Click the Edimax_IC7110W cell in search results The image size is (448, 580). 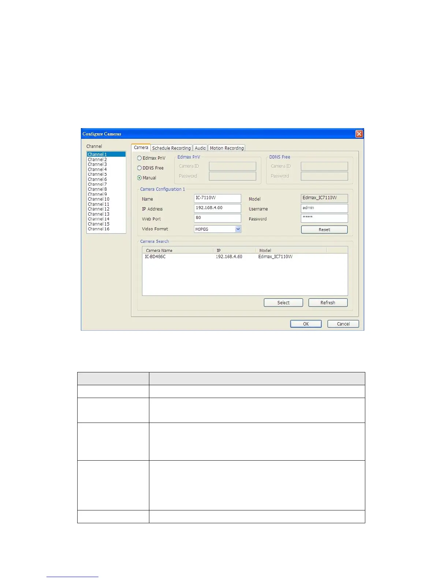275,257
